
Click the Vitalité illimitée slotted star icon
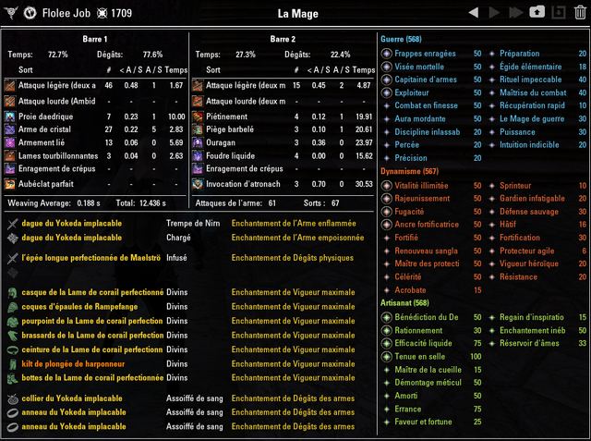coord(386,186)
